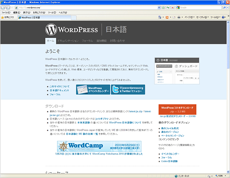Click the protected mode icon in status bar
230x178 pixels.
[209, 176]
